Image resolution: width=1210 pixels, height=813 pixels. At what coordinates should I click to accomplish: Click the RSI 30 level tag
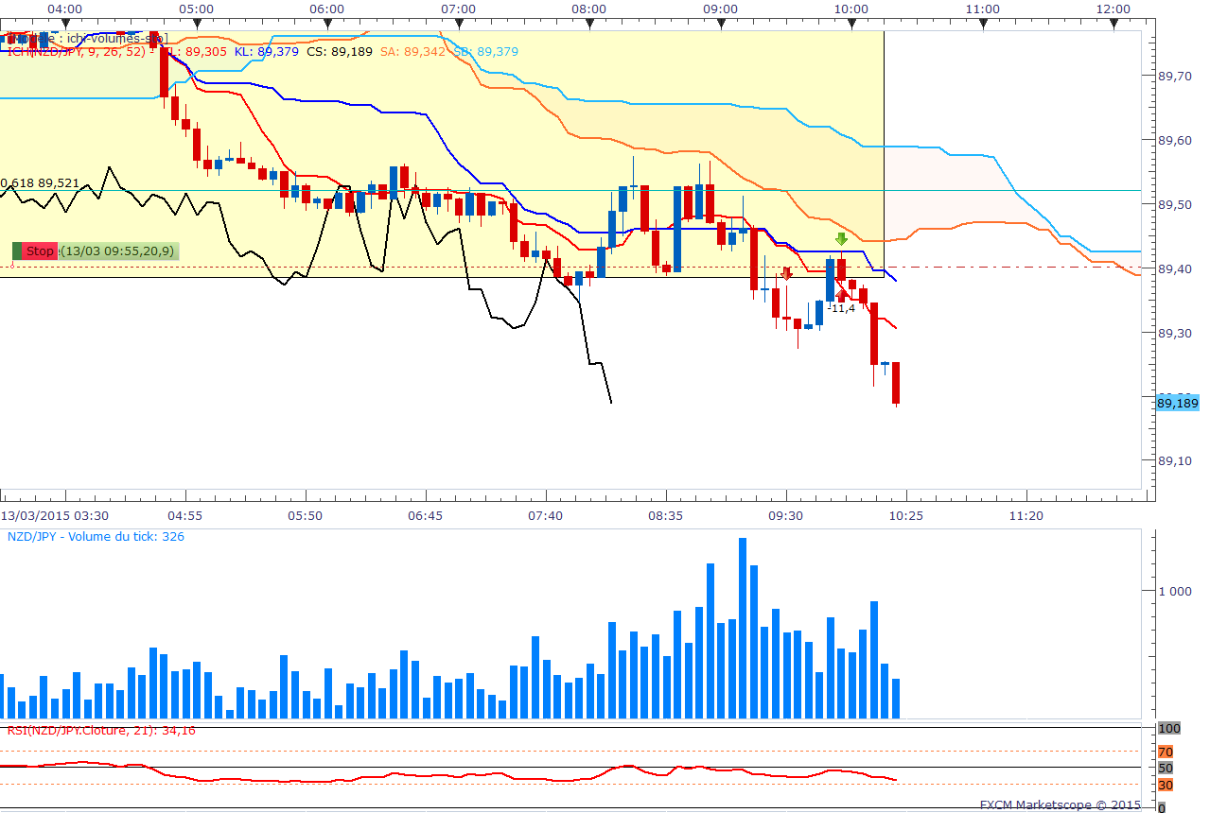[x=1166, y=785]
